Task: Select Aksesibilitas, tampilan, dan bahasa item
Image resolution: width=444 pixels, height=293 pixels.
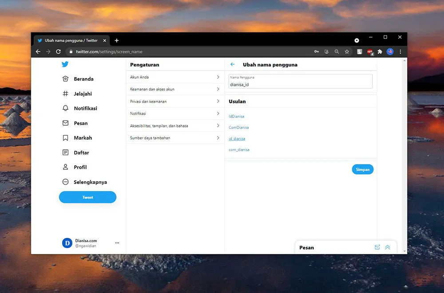Action: pos(159,126)
